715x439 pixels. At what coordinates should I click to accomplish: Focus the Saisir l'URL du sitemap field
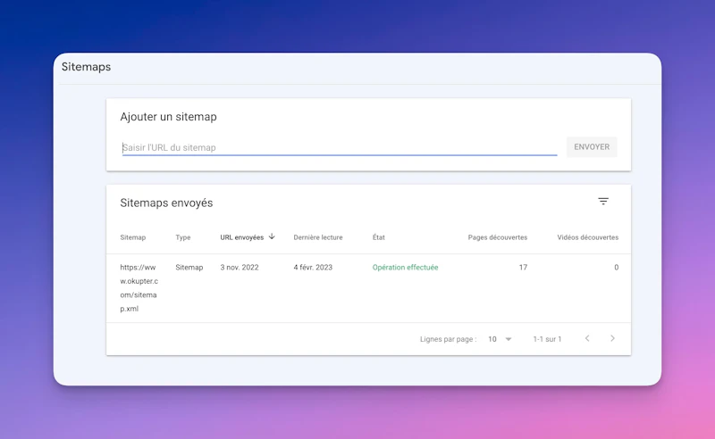coord(340,147)
